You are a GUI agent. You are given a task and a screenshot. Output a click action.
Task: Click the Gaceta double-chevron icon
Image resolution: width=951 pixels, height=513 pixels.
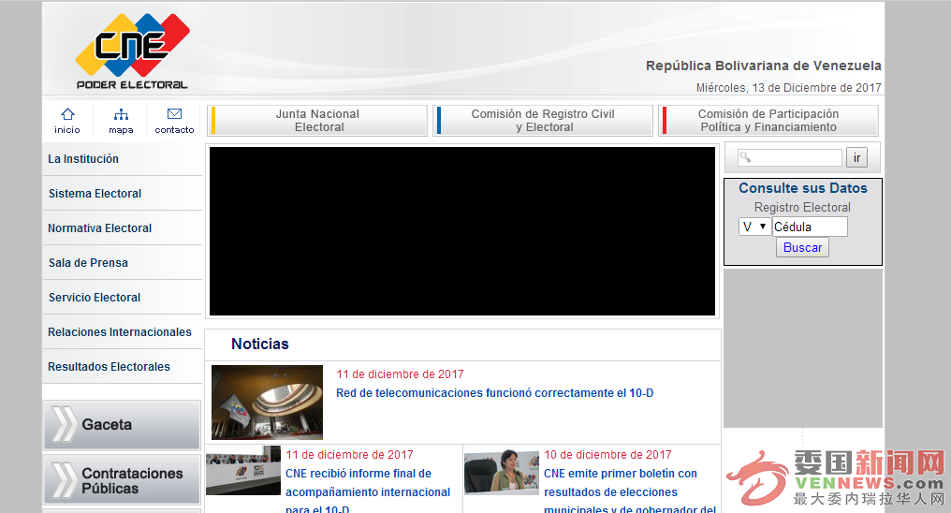click(65, 424)
